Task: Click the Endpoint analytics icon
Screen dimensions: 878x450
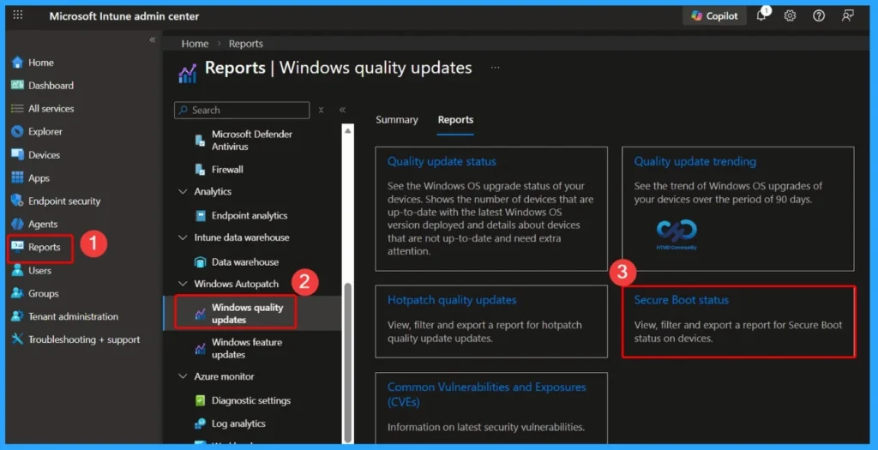Action: click(200, 215)
